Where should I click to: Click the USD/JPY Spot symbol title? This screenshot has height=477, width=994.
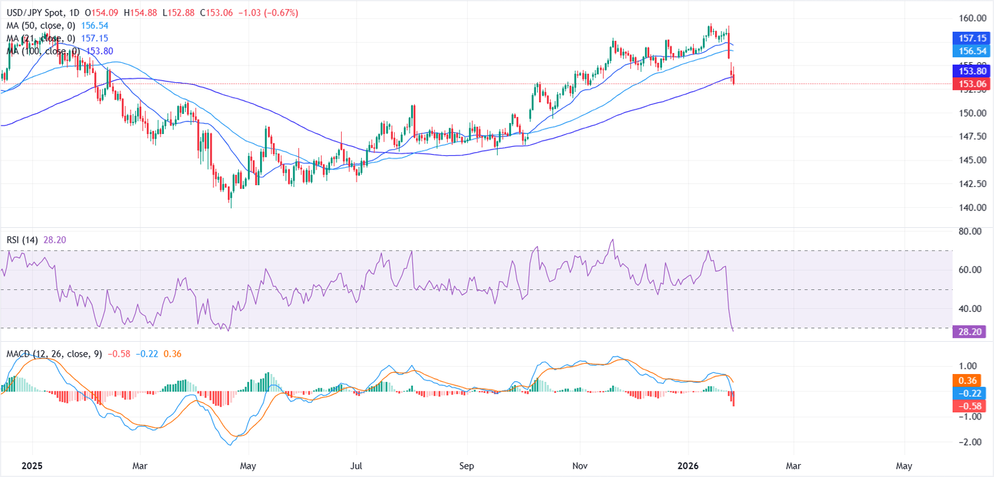coord(38,13)
